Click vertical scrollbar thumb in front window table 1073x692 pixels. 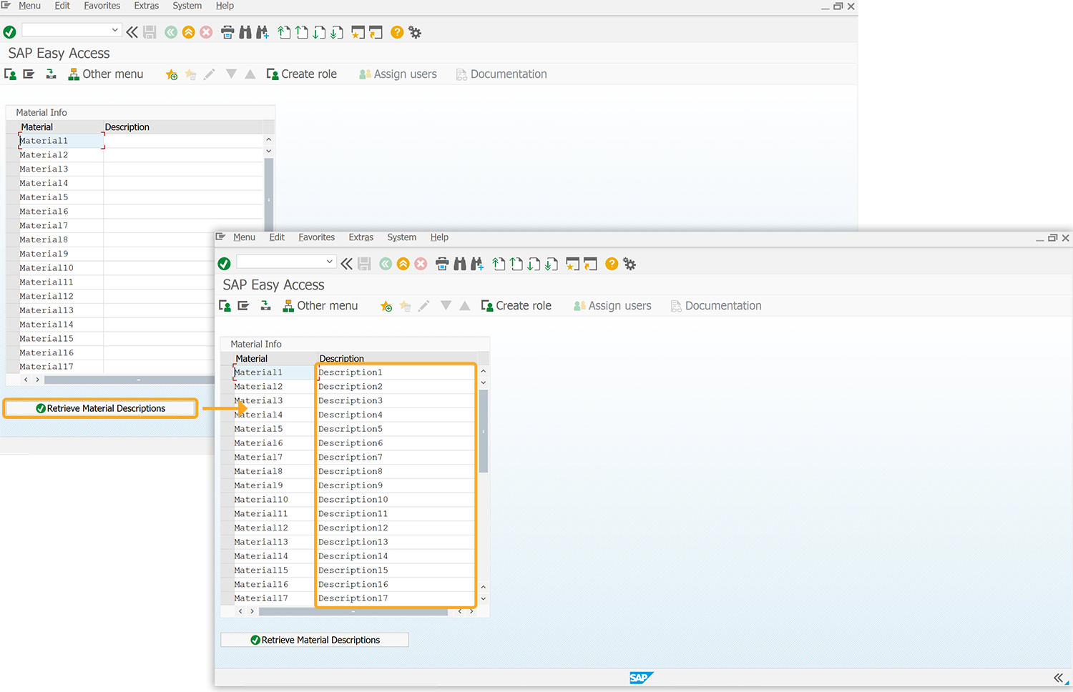click(484, 431)
